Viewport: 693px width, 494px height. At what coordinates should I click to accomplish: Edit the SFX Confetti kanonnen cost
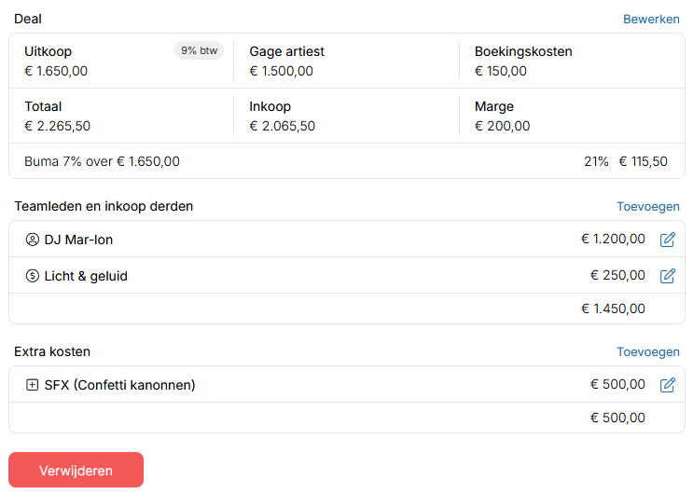tap(667, 385)
